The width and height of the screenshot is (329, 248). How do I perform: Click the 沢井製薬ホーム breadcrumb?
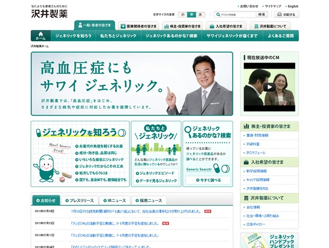39,46
